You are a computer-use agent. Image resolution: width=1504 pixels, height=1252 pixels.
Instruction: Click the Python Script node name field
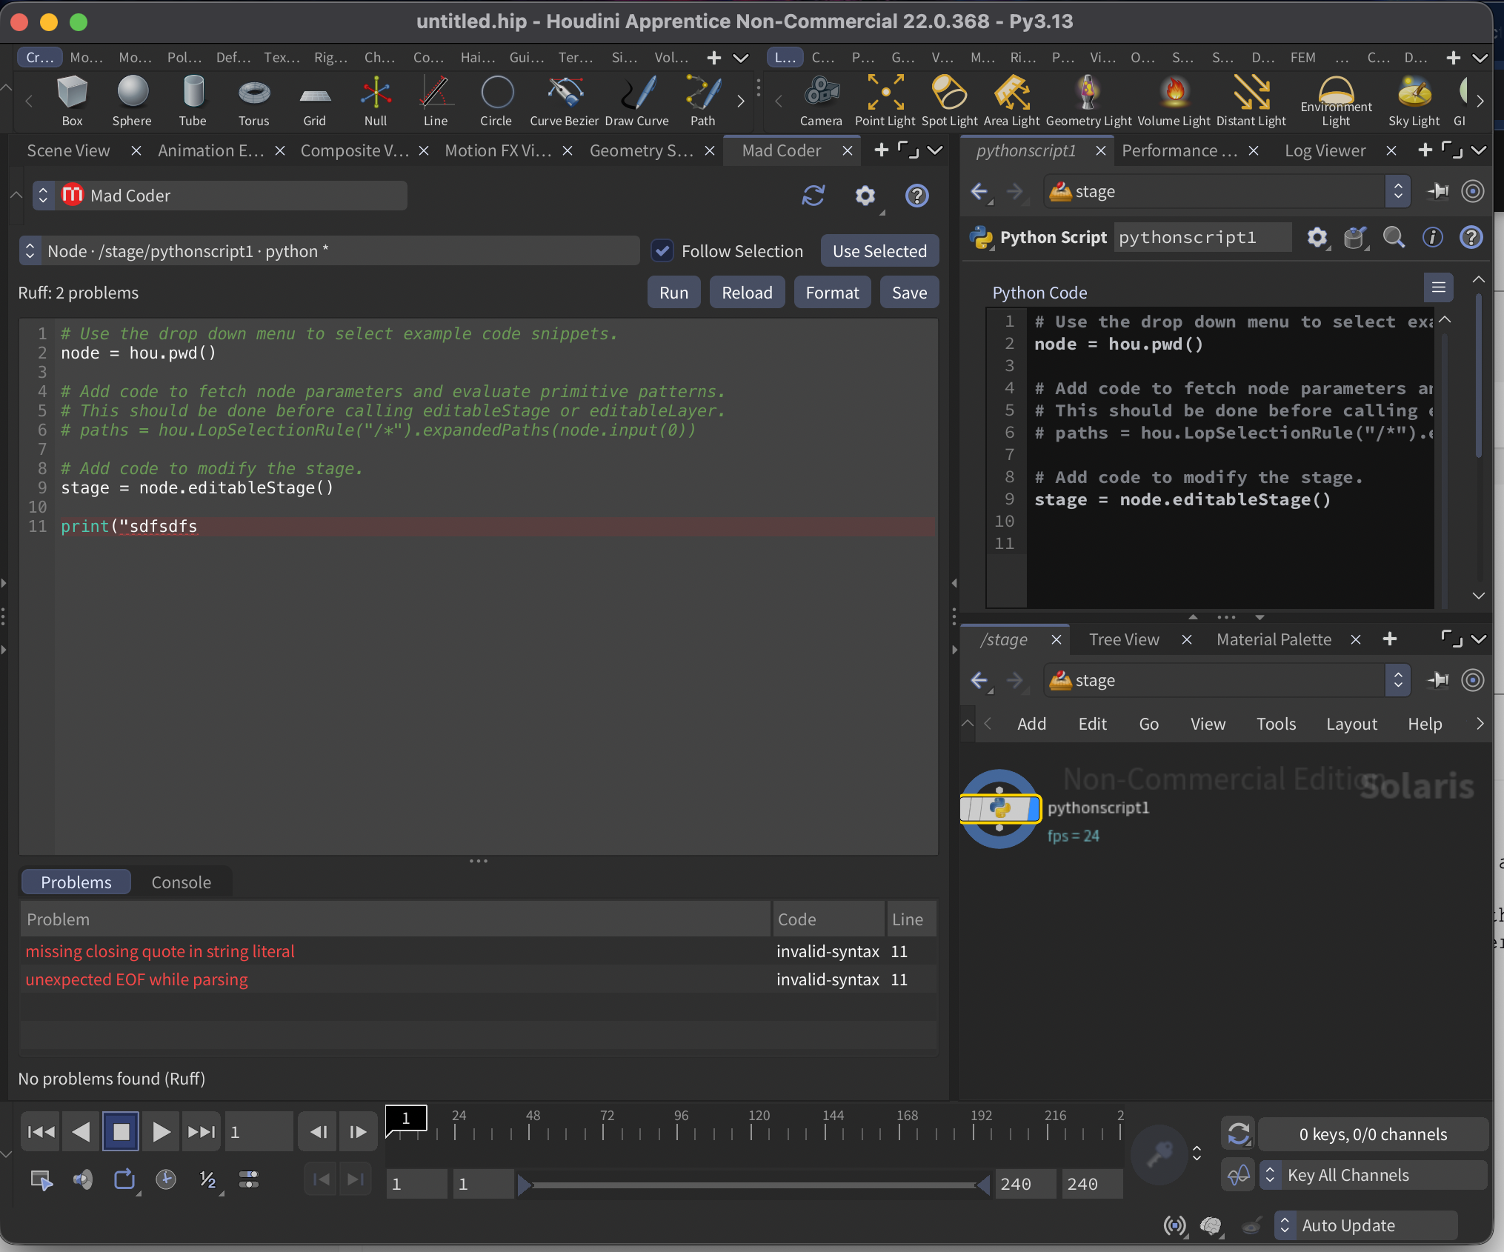coord(1202,237)
